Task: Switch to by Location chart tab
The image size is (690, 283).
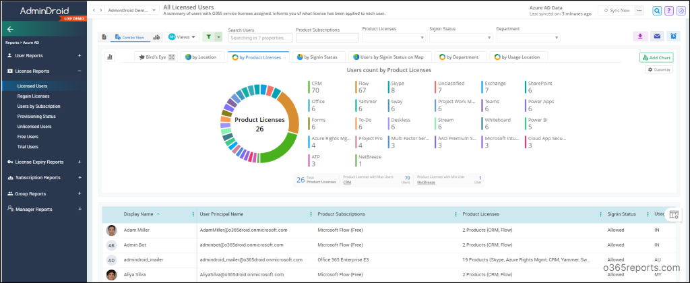Action: 202,57
